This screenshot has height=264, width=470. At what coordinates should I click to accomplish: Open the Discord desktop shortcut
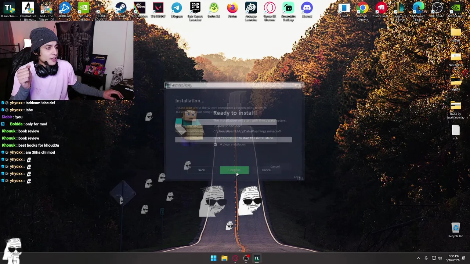click(x=307, y=10)
